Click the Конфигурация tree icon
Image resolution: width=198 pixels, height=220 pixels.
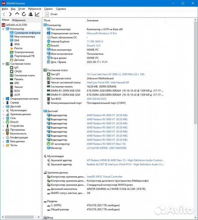(x=7, y=138)
